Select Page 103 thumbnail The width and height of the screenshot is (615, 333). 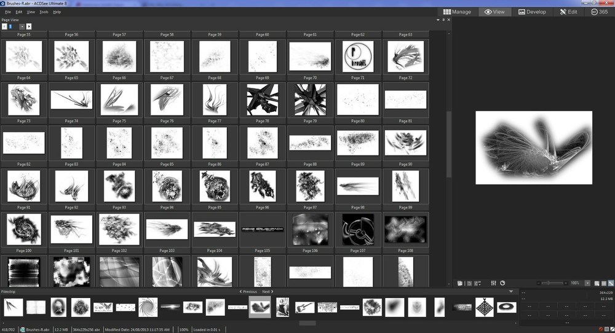(x=167, y=272)
